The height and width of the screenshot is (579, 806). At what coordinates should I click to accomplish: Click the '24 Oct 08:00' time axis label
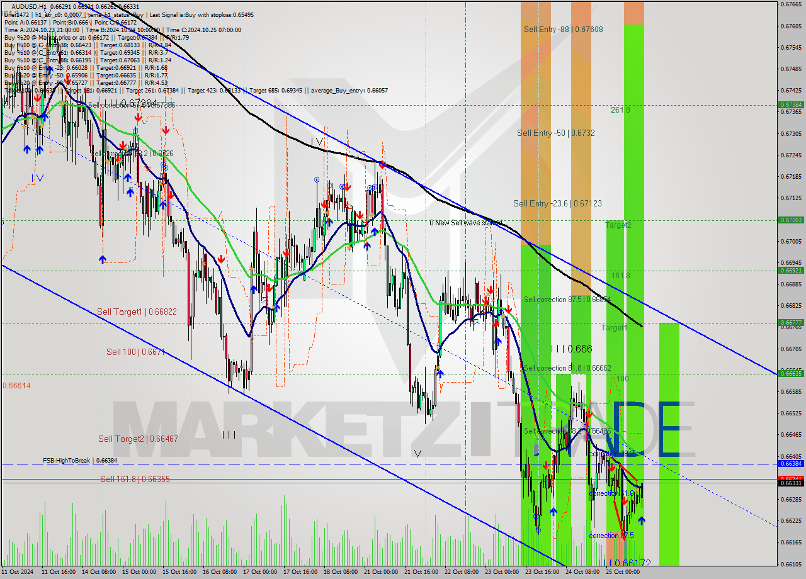coord(582,572)
